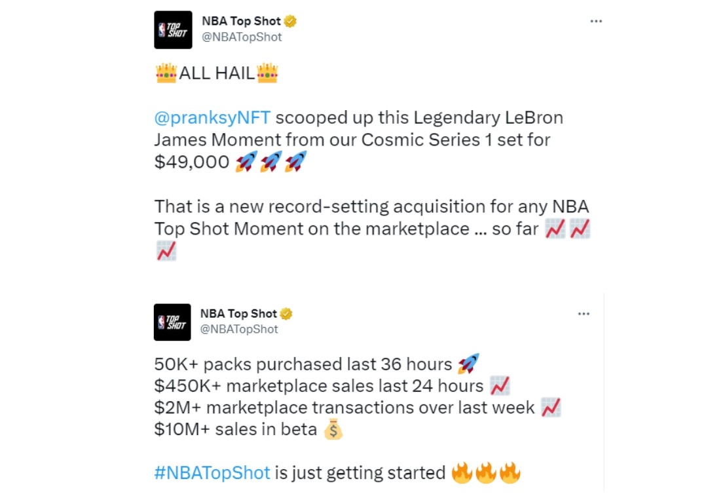Viewport: 723px width, 498px height.
Task: Click the verified badge on the second tweet
Action: (x=286, y=314)
